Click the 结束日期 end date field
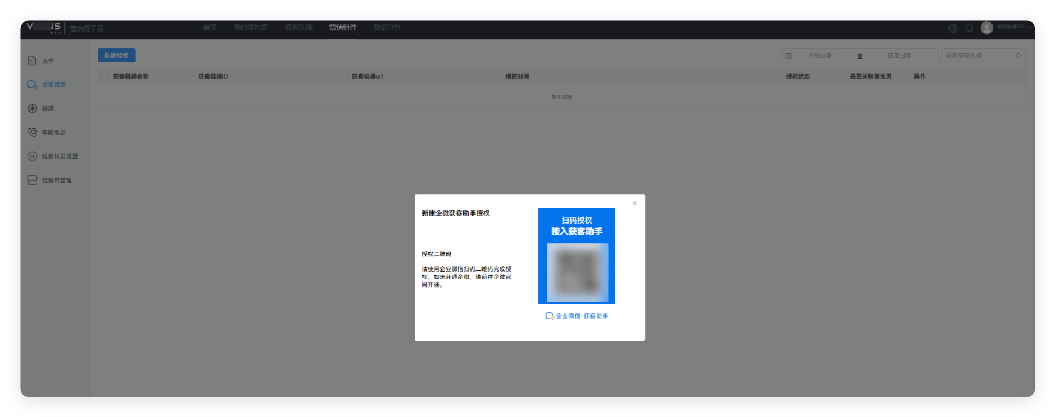Viewport: 1055px width, 417px height. pos(899,56)
